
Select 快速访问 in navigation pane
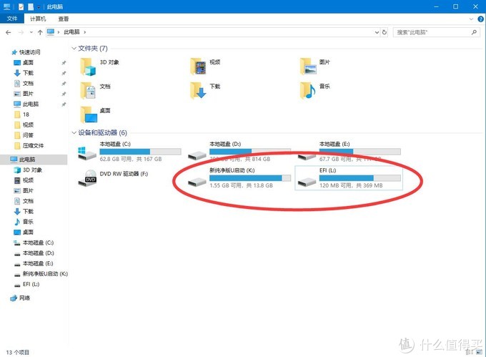[x=26, y=52]
